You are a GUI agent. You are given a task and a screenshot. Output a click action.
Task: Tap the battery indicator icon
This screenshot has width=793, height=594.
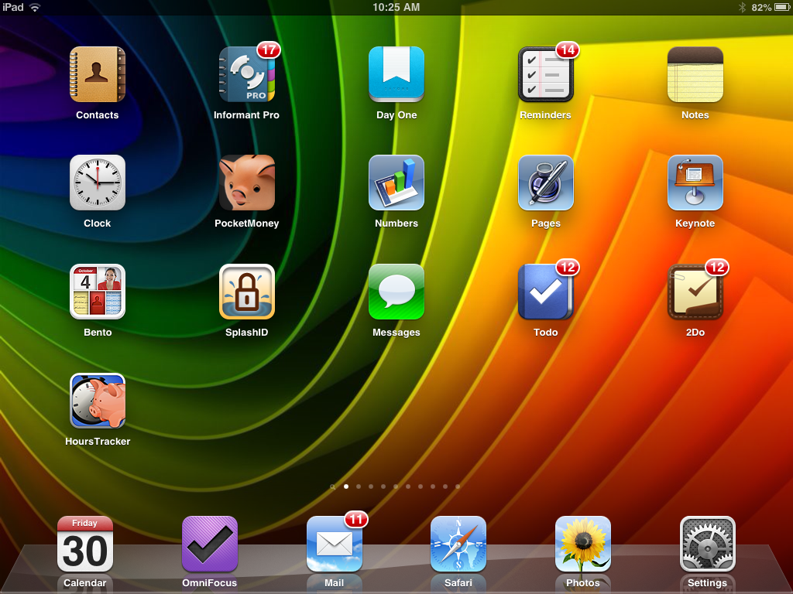(x=782, y=7)
